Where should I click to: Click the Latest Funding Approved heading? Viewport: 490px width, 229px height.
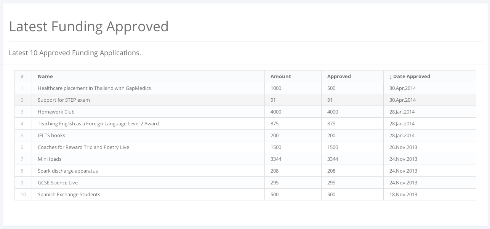[x=88, y=26]
